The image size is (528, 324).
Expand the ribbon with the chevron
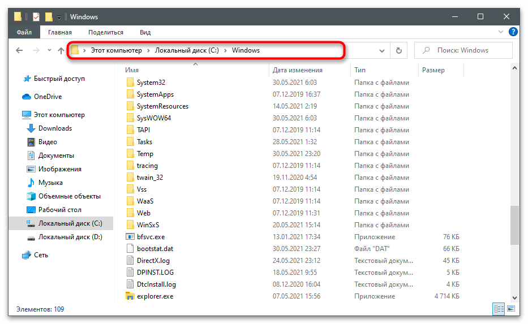pos(500,32)
